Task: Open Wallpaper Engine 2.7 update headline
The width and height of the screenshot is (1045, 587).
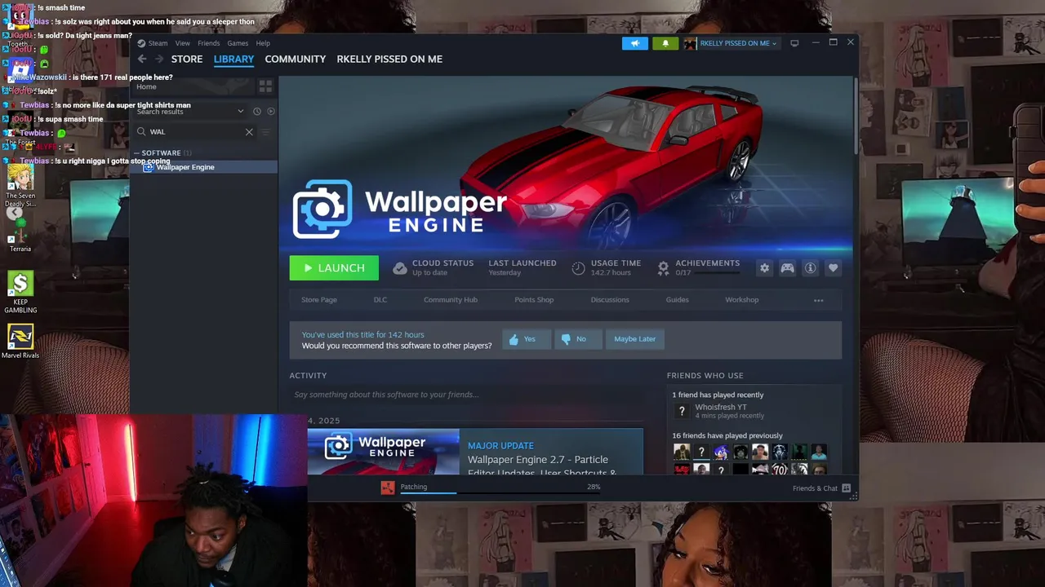Action: 542,466
